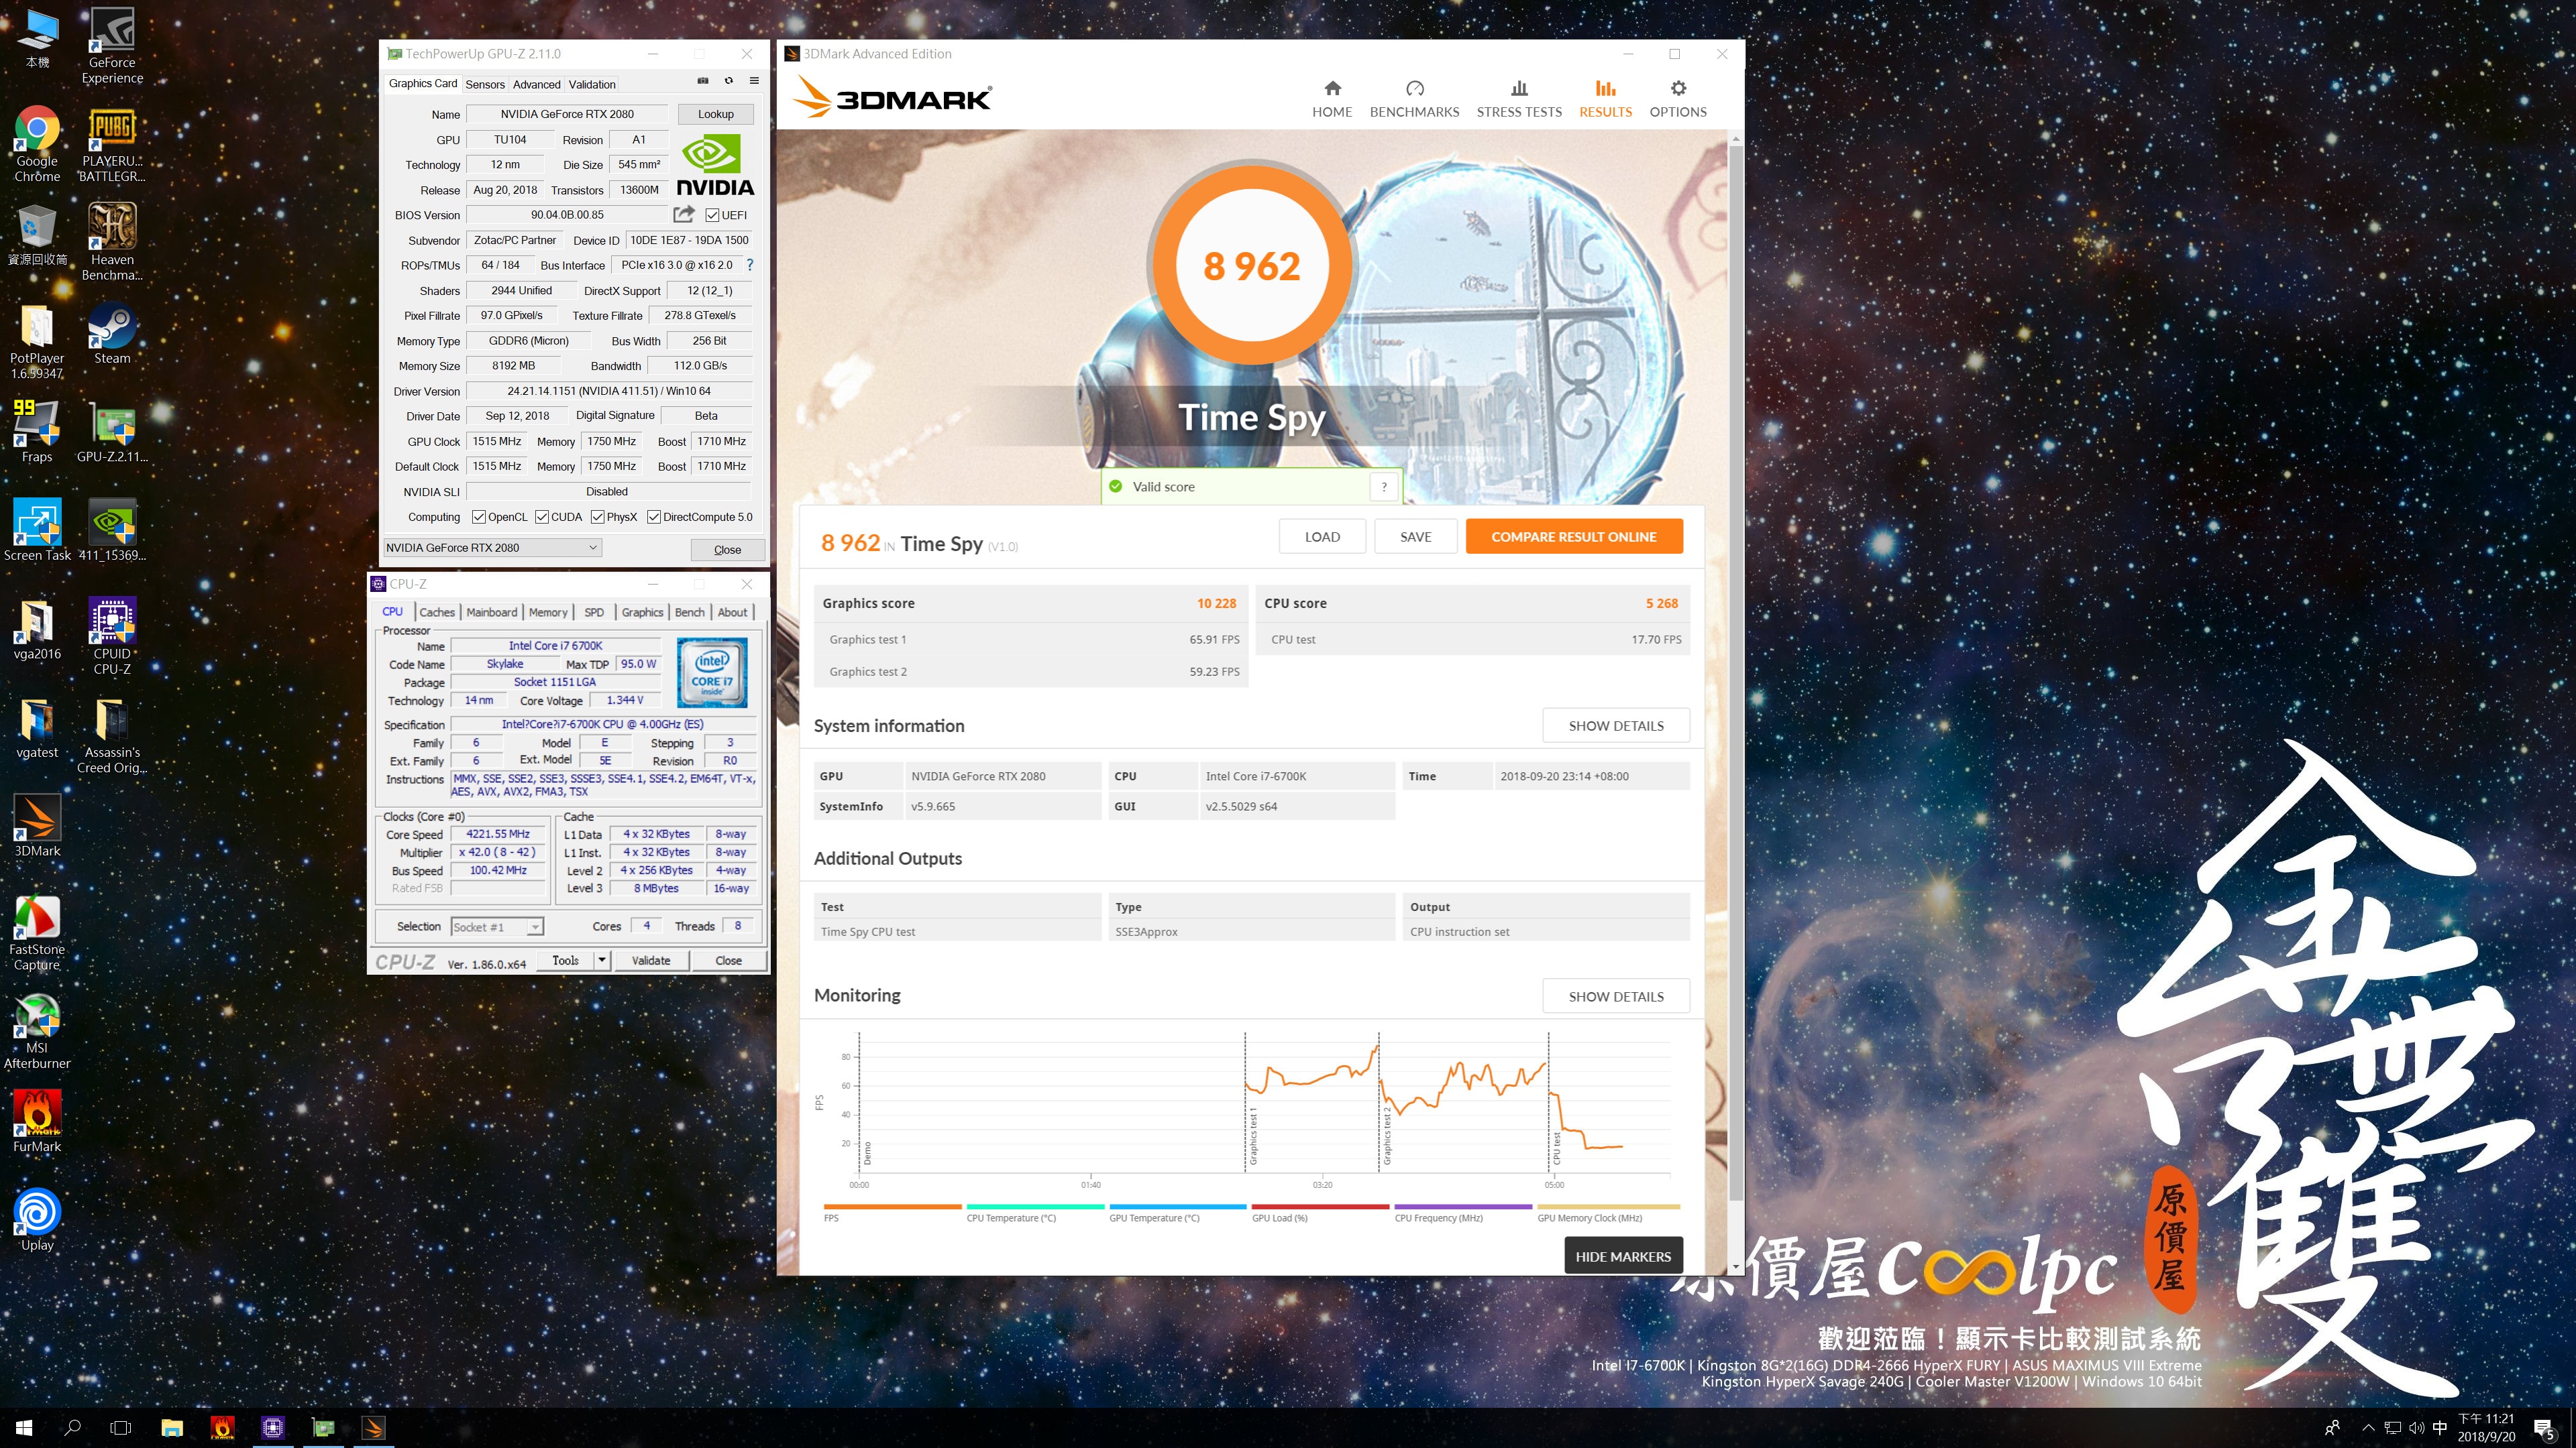This screenshot has width=2576, height=1448.
Task: Switch to GPU-Z Advanced tab
Action: click(x=537, y=84)
